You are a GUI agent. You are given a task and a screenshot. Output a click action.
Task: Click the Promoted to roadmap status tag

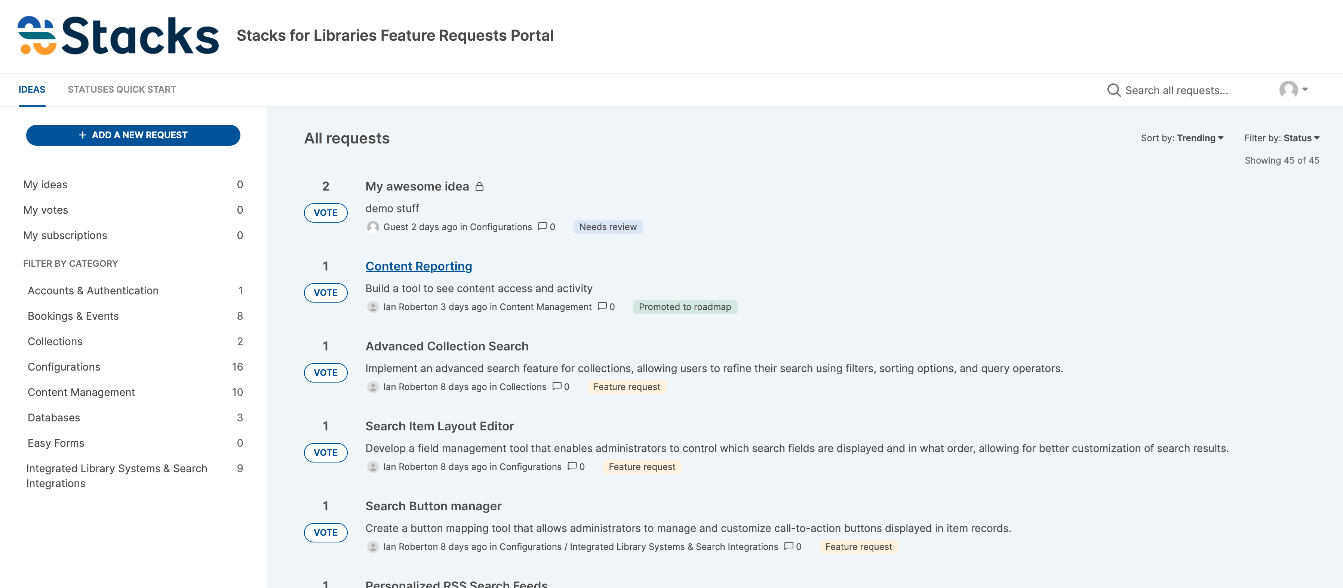pyautogui.click(x=685, y=307)
